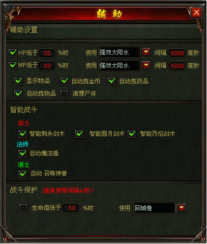
Task: Toggle the HP低于 auto-potion checkbox
Action: pyautogui.click(x=13, y=53)
